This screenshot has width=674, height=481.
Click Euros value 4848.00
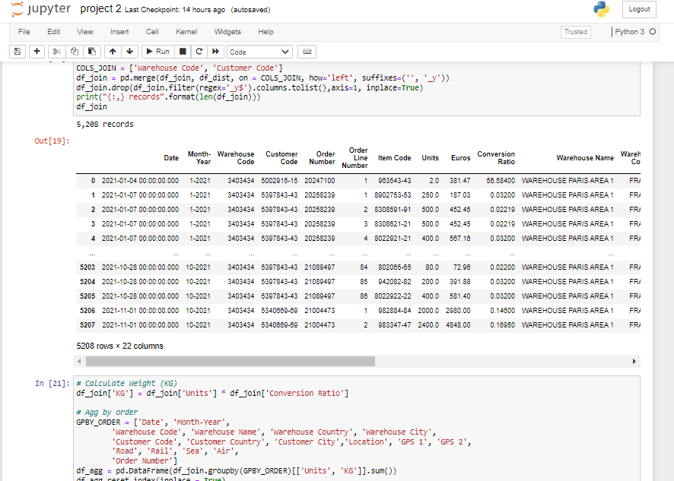click(x=458, y=325)
